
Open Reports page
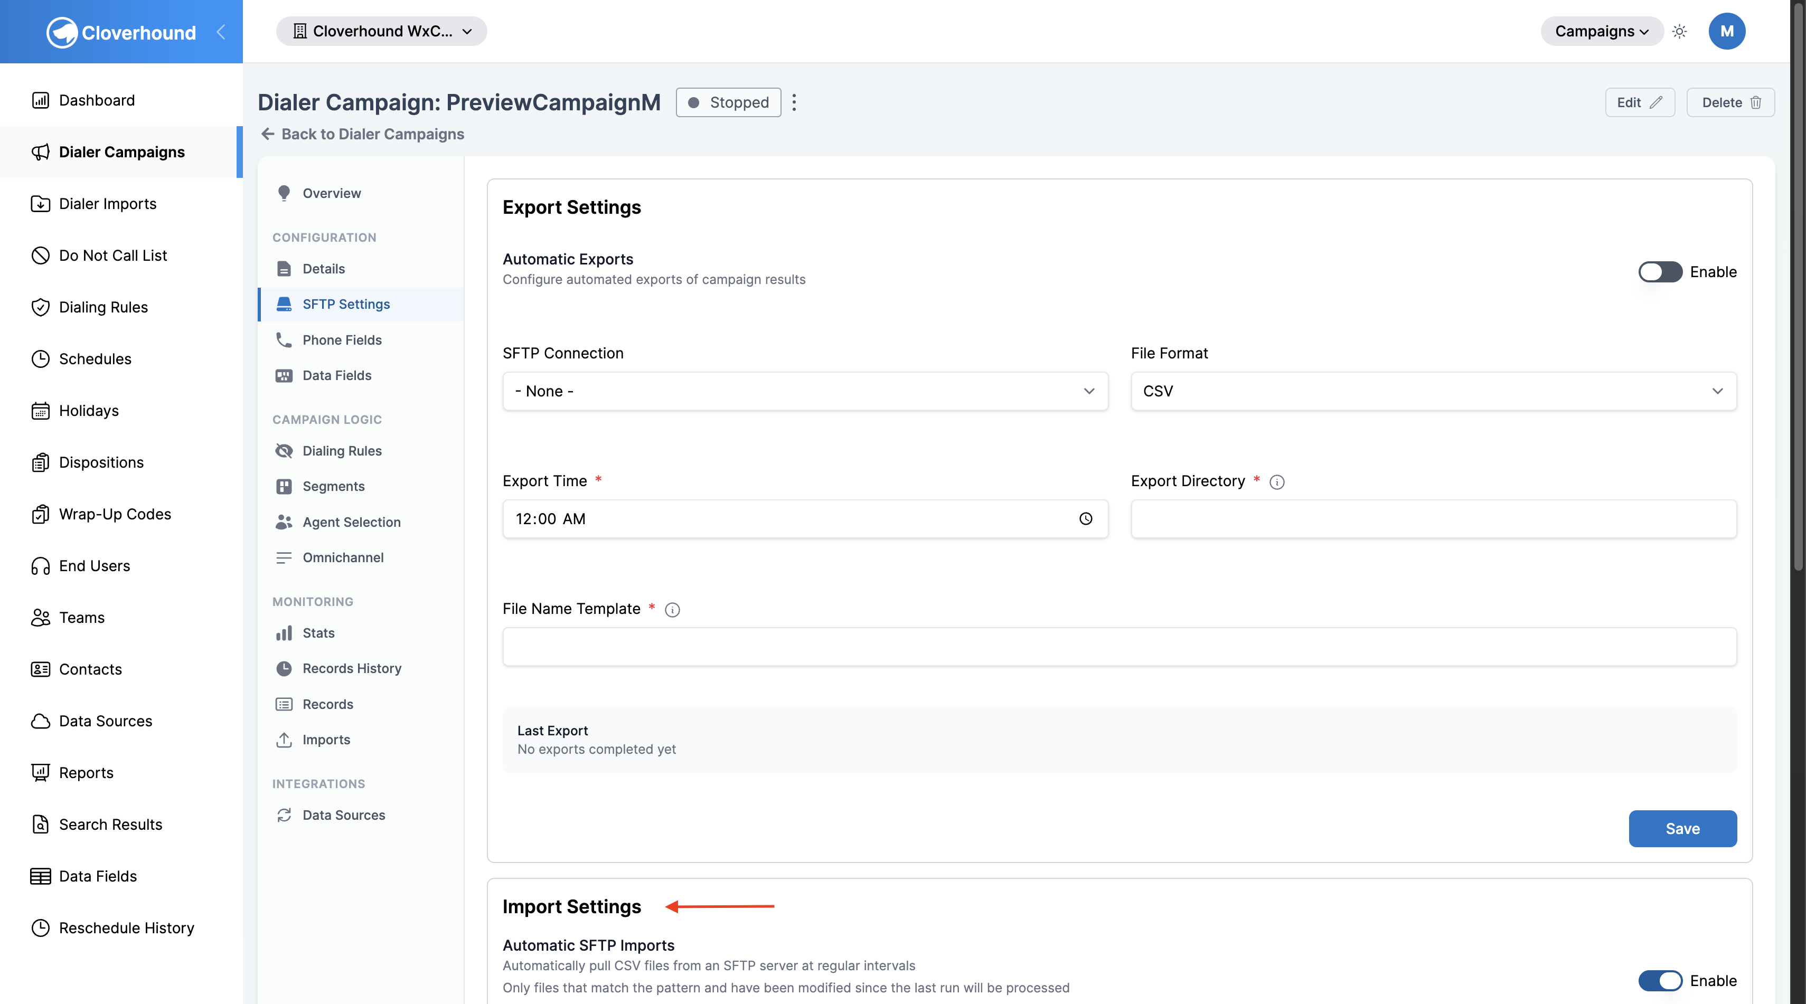[x=71, y=773]
